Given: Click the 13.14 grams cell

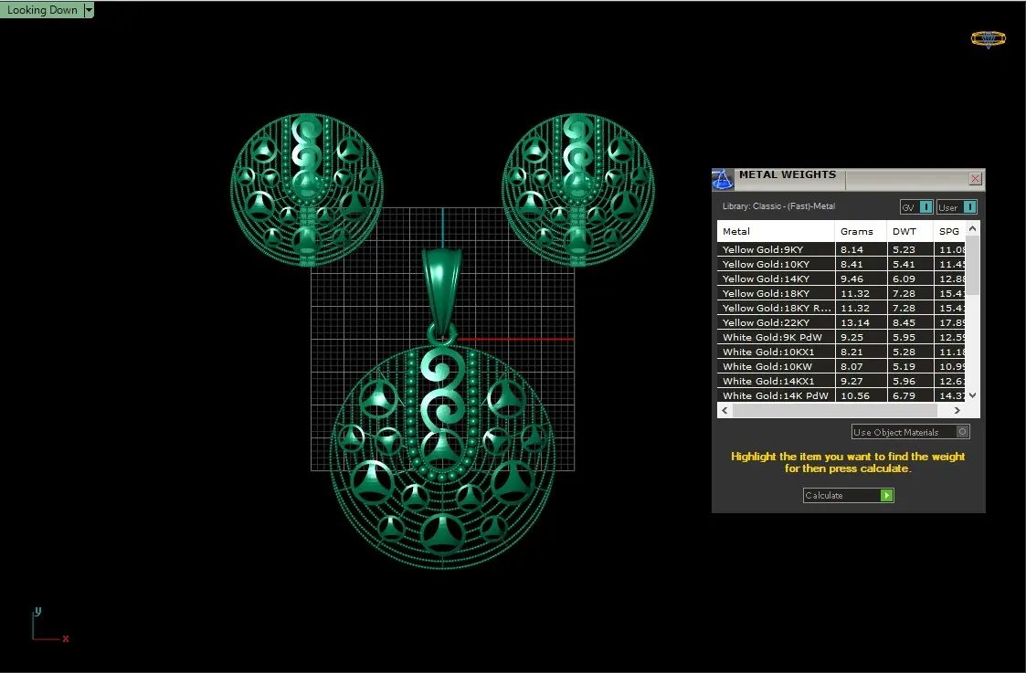Looking at the screenshot, I should click(x=862, y=322).
